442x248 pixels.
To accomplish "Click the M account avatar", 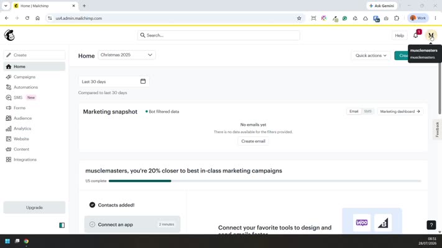I will coord(431,35).
